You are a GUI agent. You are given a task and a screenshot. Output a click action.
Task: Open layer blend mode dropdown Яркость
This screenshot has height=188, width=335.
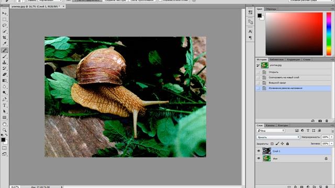278,137
